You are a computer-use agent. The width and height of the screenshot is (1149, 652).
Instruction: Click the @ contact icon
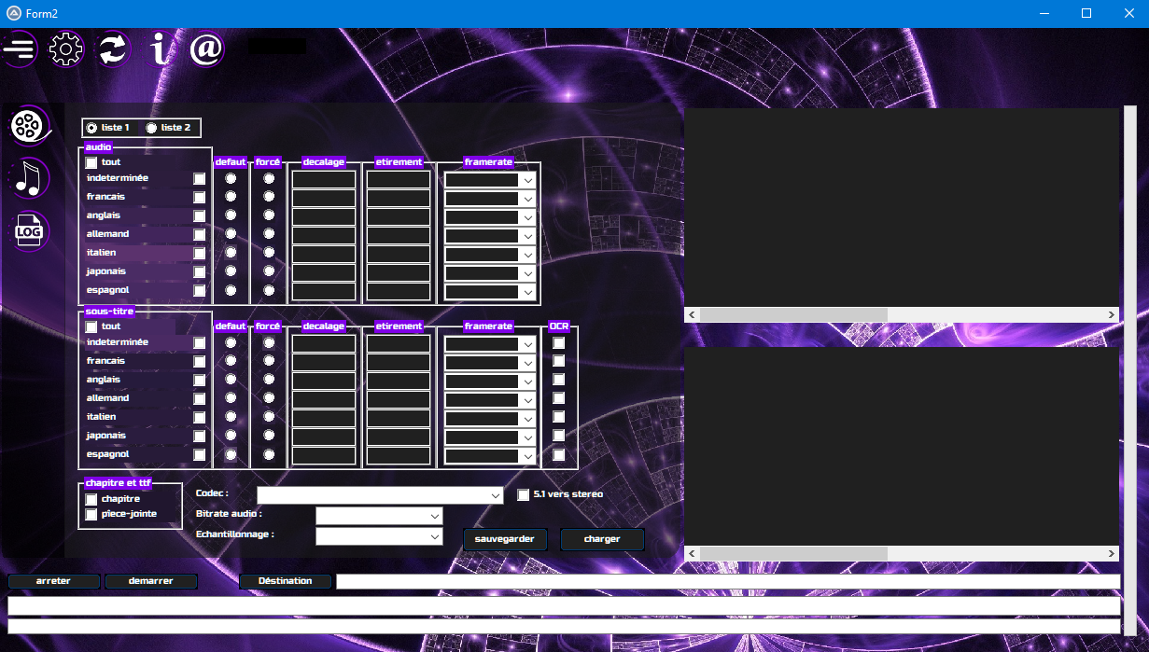tap(207, 49)
